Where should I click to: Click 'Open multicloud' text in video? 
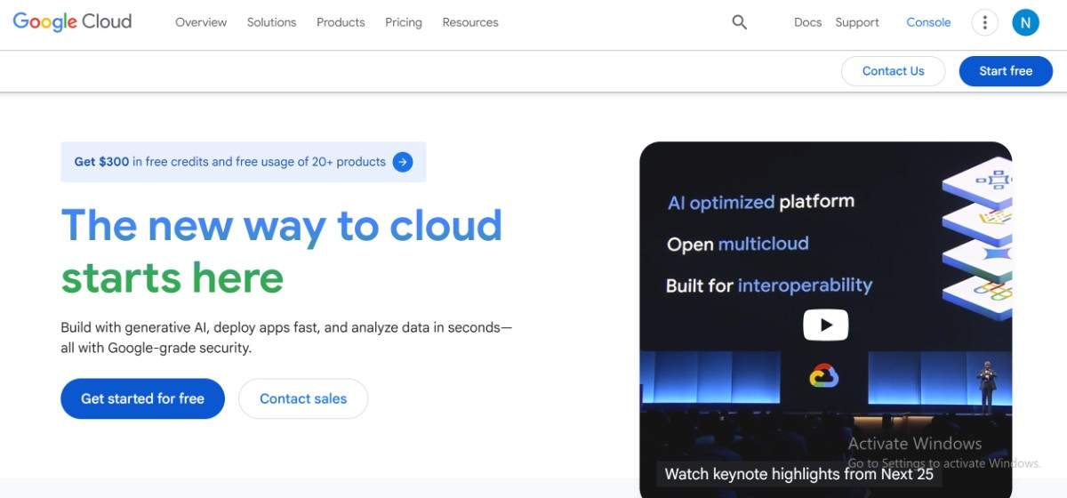pyautogui.click(x=738, y=244)
